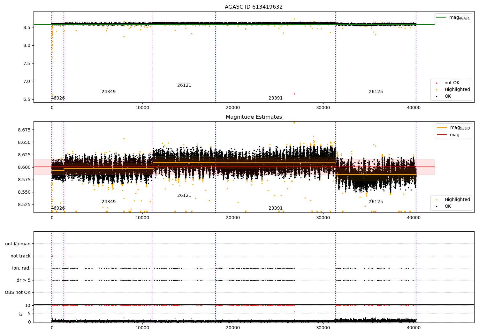Click OBSID label 24349 in Magnitude Estimates plot
Screen dimensions: 479x335
coord(109,202)
